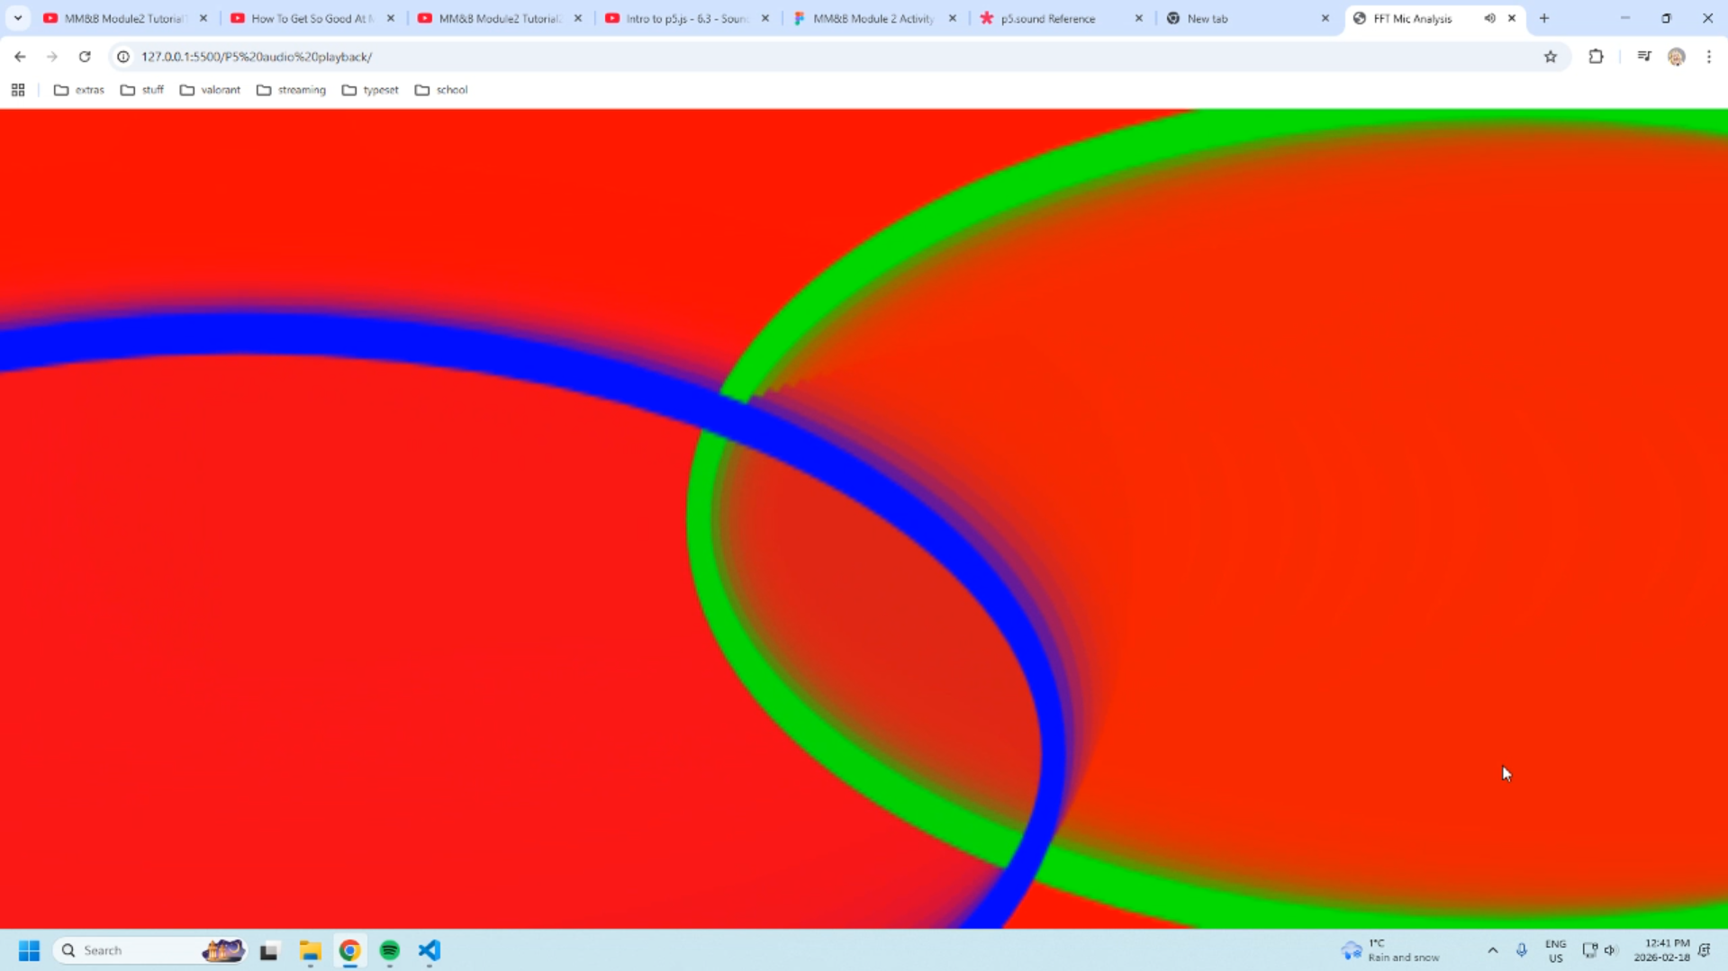Switch to the p5.sound Reference tab
The image size is (1728, 971).
click(x=1047, y=18)
